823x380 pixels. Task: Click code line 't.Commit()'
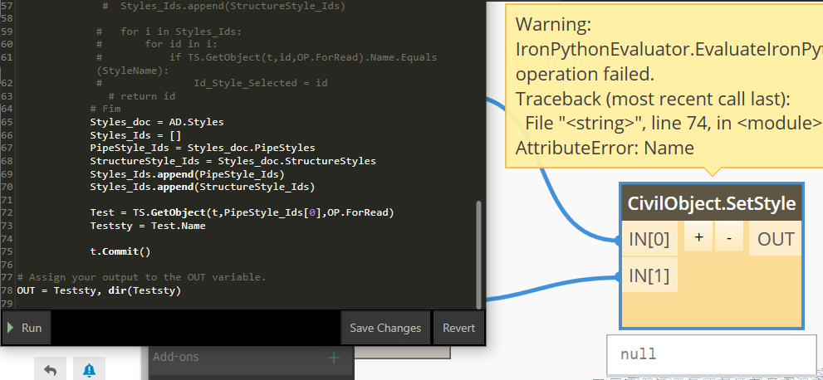point(120,251)
